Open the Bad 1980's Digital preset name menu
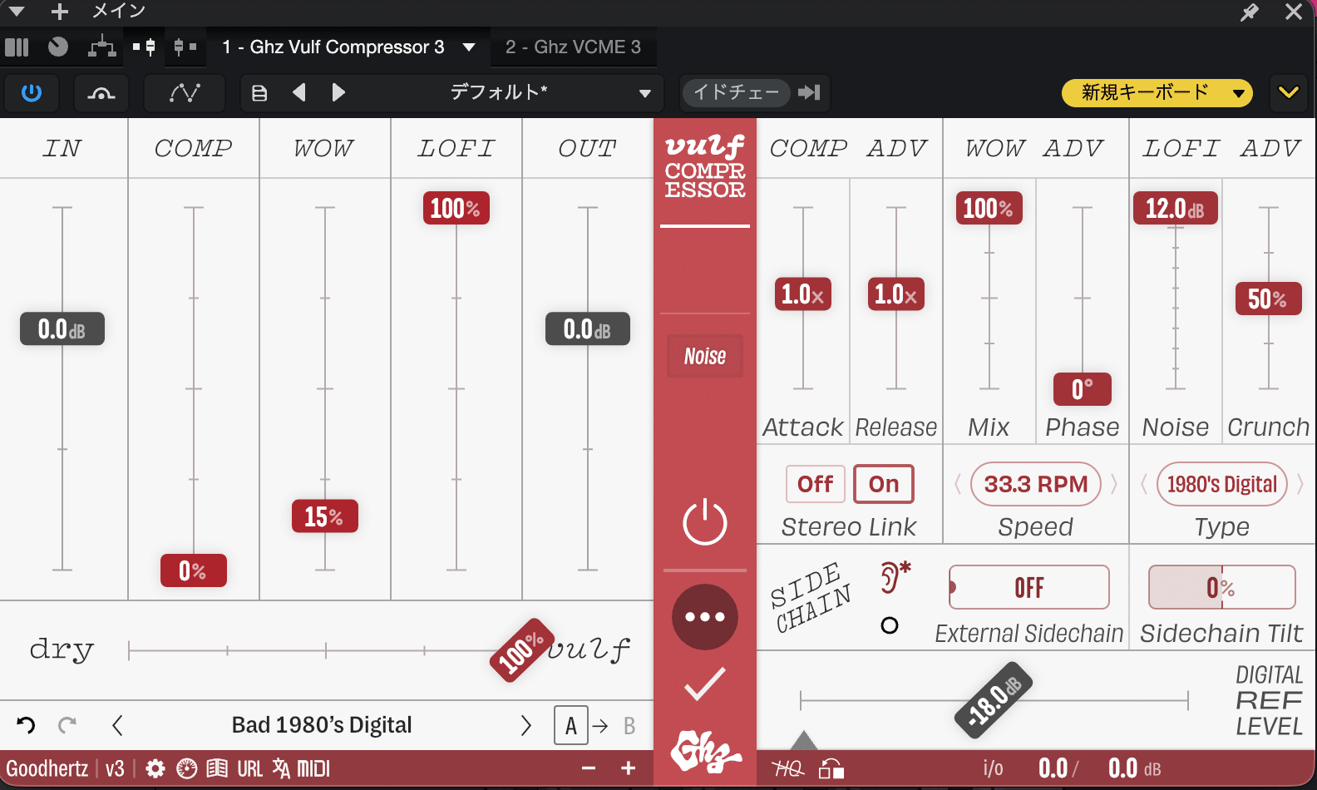 (x=322, y=725)
